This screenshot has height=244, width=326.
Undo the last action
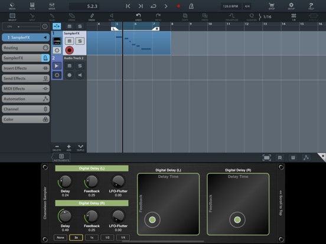[138, 17]
